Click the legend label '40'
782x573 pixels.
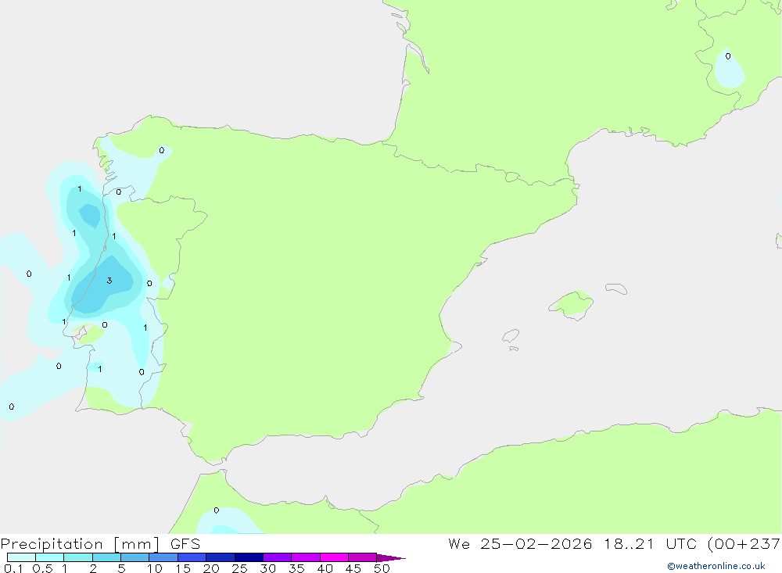[325, 568]
